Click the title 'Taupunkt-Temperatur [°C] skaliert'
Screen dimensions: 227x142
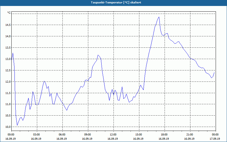pyautogui.click(x=116, y=3)
